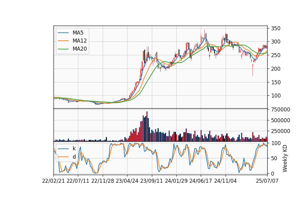Click the 24/11/04 date label
Screen dimensions: 297x213
pyautogui.click(x=226, y=181)
